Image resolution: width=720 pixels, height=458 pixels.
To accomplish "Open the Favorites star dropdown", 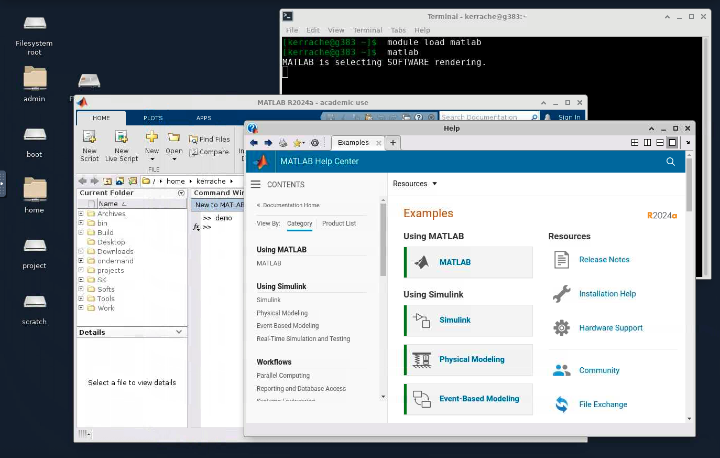I will [299, 143].
